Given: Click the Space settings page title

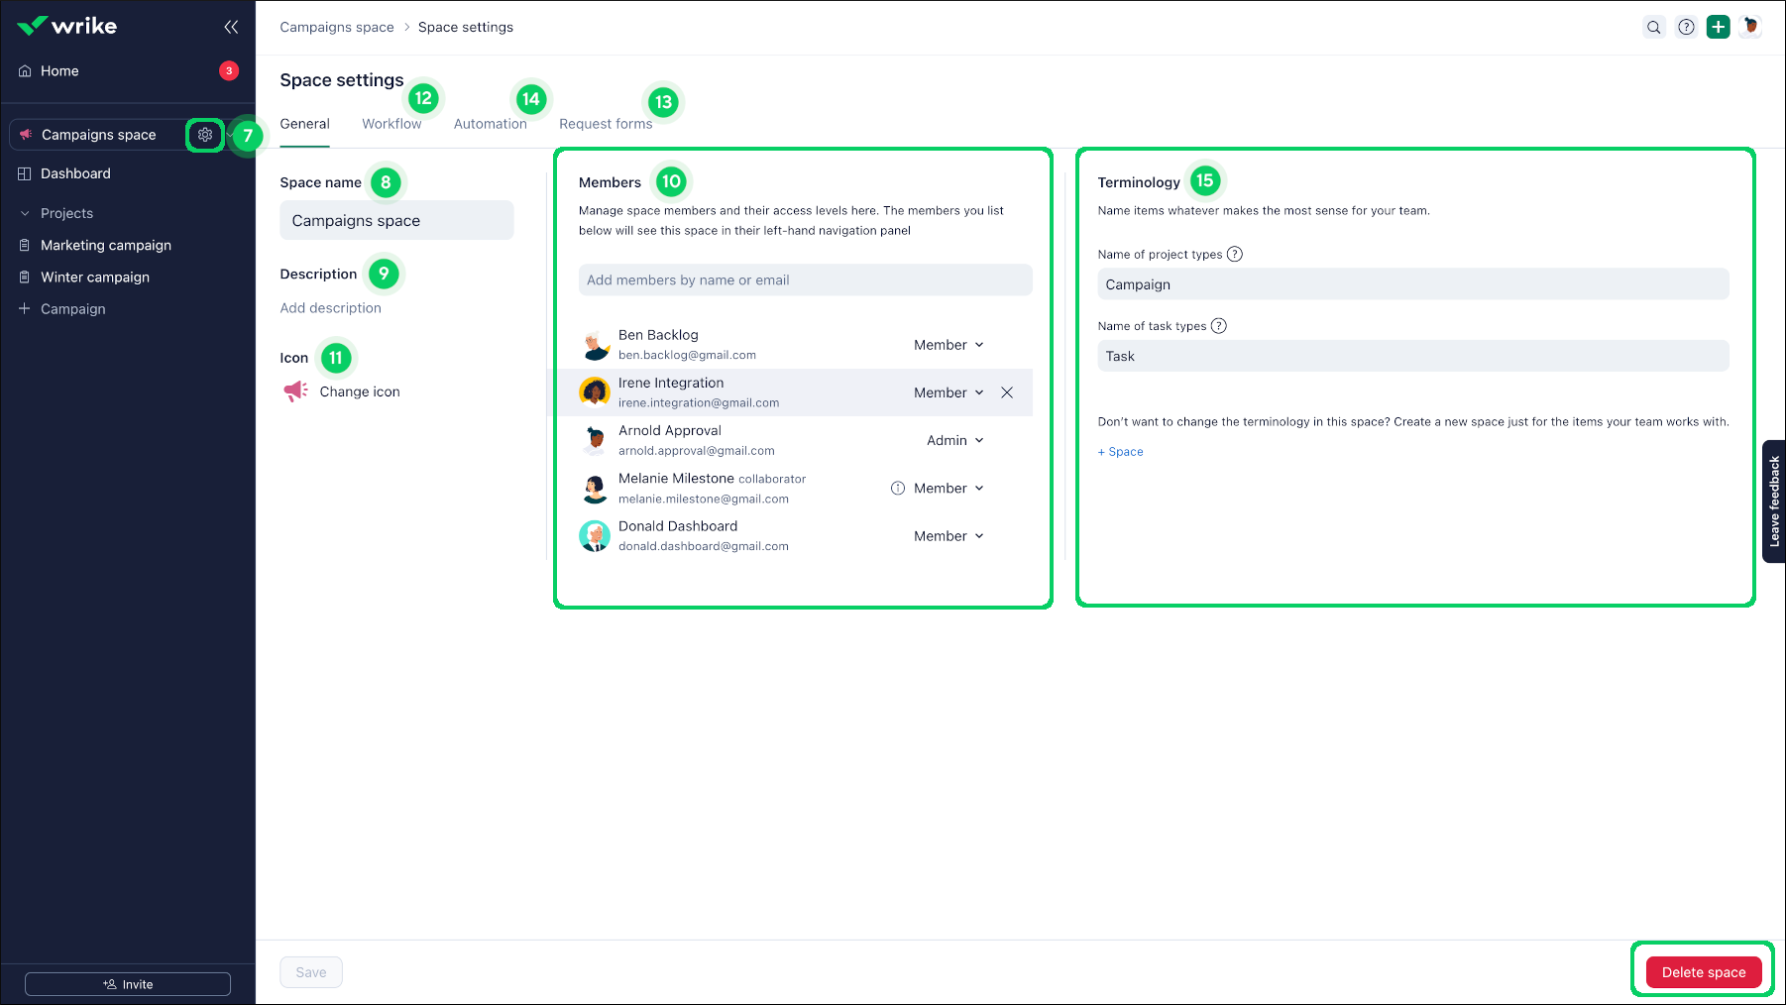Looking at the screenshot, I should click(x=342, y=80).
